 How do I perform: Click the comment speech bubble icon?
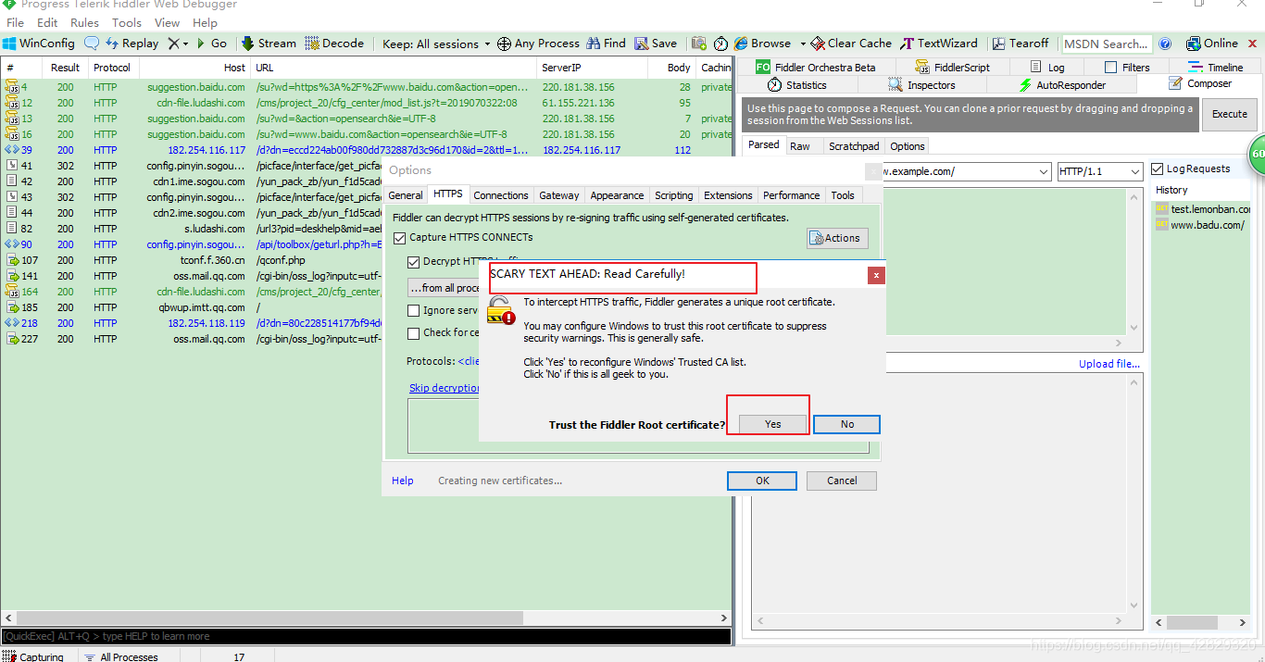pos(91,44)
